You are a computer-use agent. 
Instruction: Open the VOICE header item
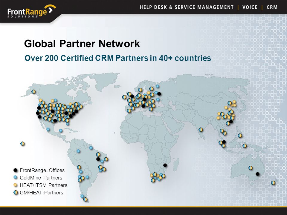(250, 7)
